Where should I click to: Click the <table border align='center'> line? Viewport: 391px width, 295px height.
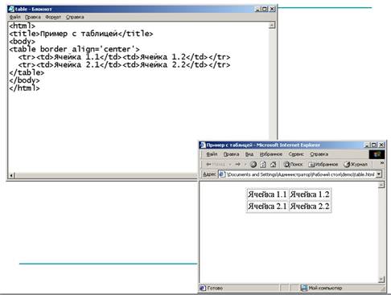tap(74, 49)
